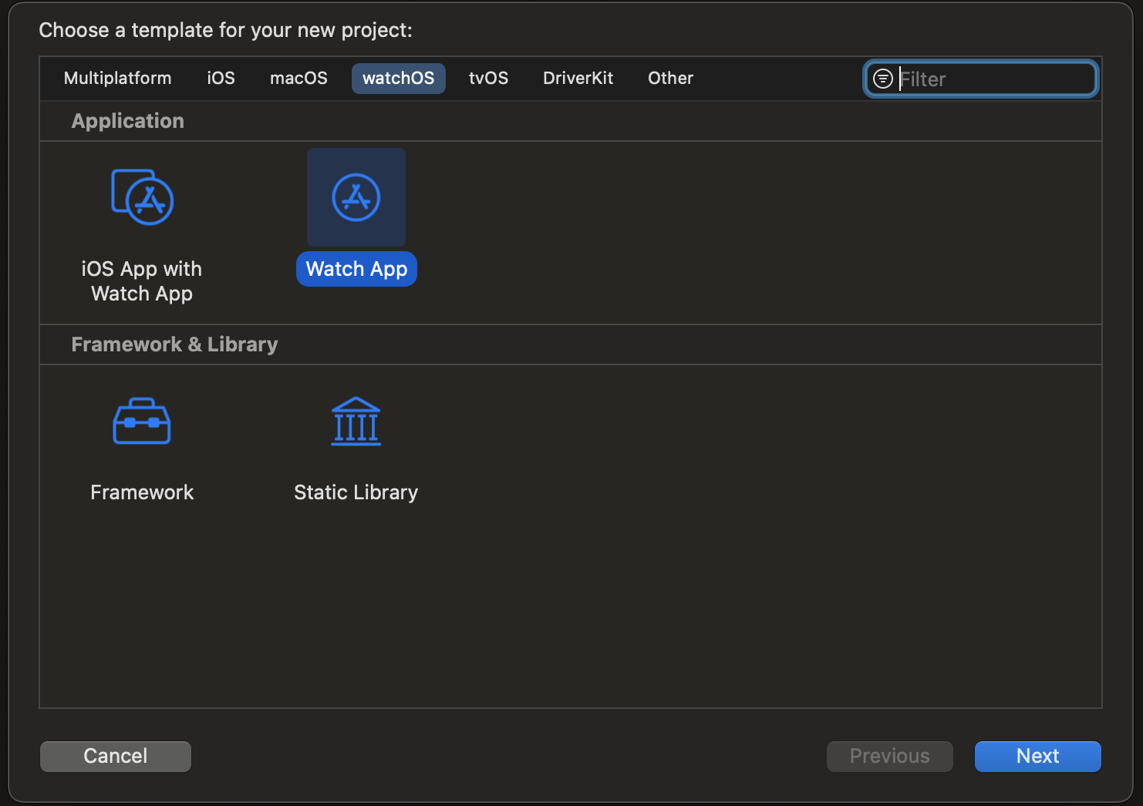Screen dimensions: 1143x806
Task: Click the 'Watch App' label
Action: pos(356,269)
